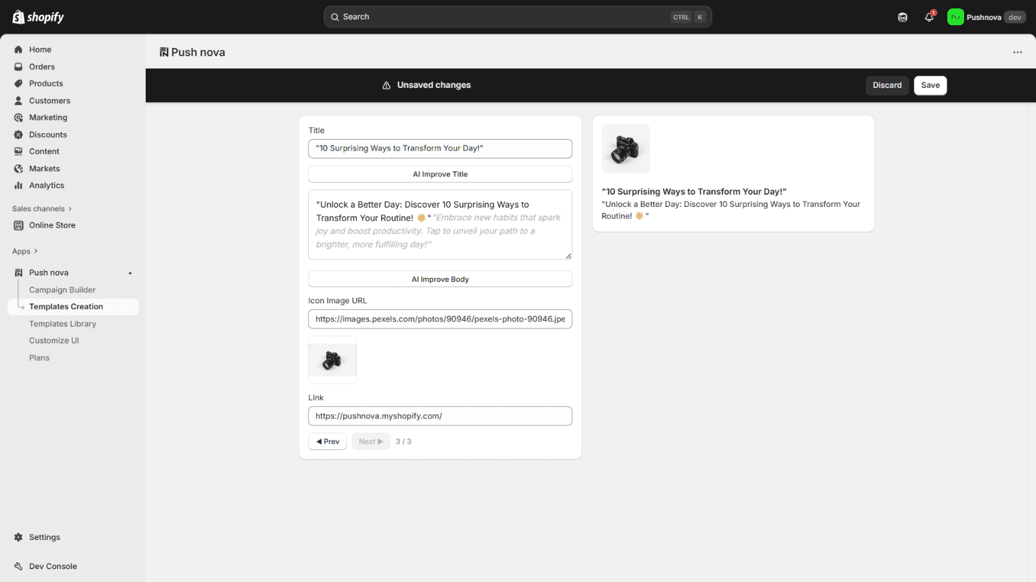The height and width of the screenshot is (582, 1036).
Task: Save the unsaved changes
Action: coord(930,85)
